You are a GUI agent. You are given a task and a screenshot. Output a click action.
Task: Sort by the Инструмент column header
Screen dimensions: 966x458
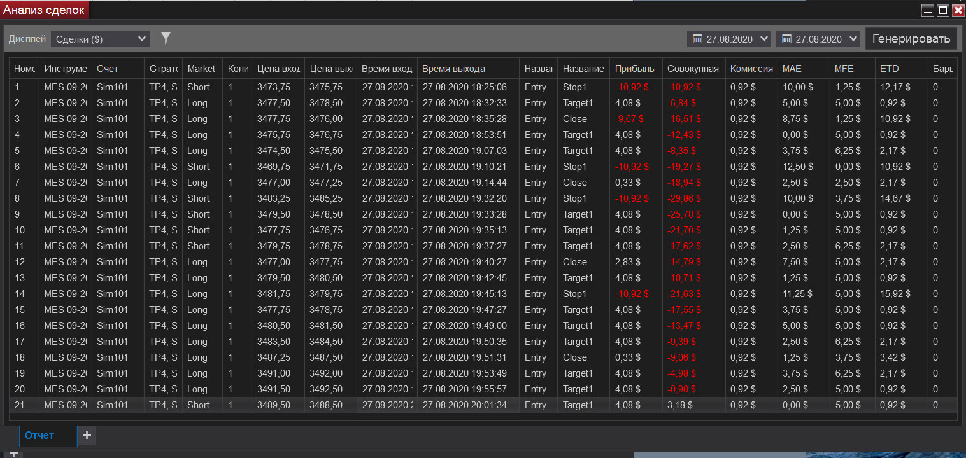pyautogui.click(x=66, y=69)
